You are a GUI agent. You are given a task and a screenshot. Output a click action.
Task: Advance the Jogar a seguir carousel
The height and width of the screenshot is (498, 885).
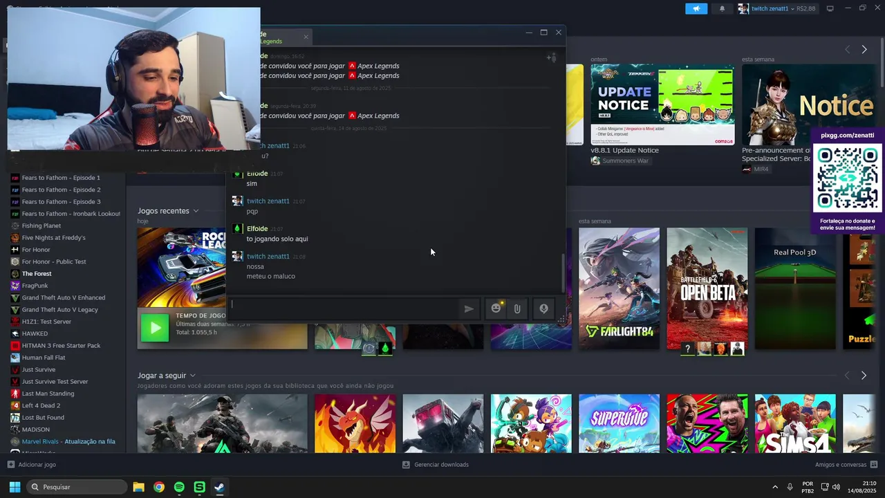(x=864, y=376)
